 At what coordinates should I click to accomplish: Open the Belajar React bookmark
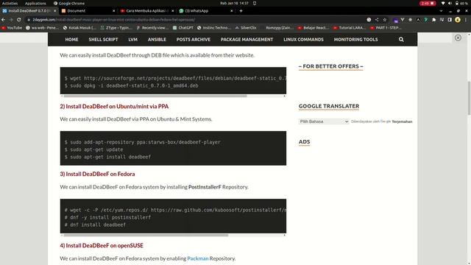tap(313, 28)
